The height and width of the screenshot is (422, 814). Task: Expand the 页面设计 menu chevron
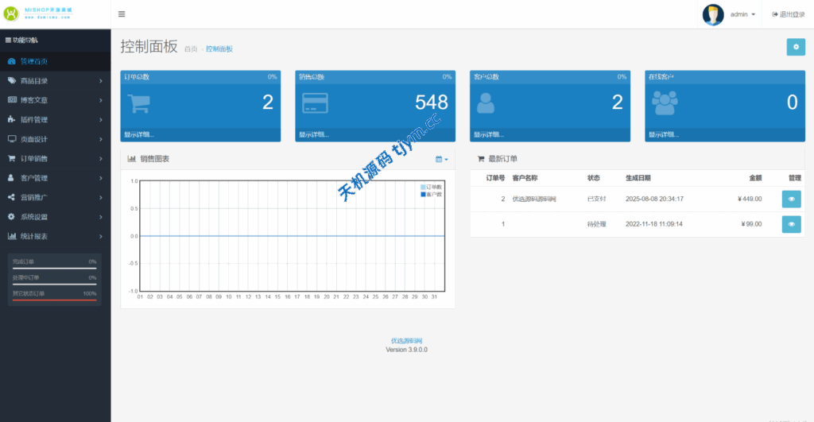click(101, 139)
